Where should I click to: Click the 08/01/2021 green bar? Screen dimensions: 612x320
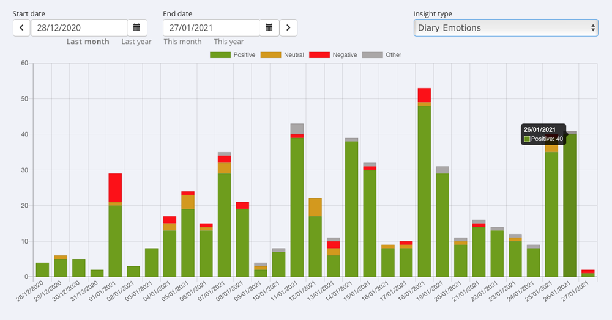click(242, 243)
